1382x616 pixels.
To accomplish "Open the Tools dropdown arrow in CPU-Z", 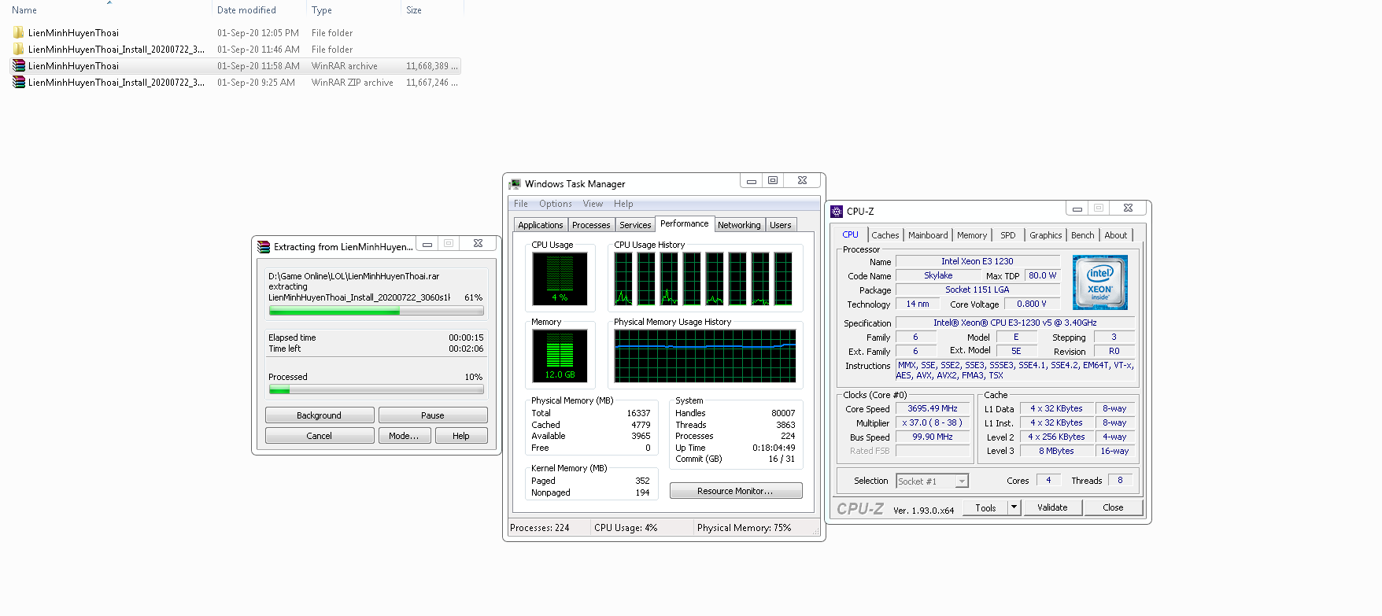I will [1014, 507].
